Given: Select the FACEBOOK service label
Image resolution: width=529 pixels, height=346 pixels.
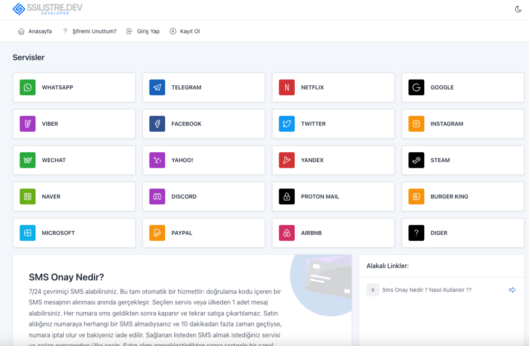Looking at the screenshot, I should (x=186, y=124).
